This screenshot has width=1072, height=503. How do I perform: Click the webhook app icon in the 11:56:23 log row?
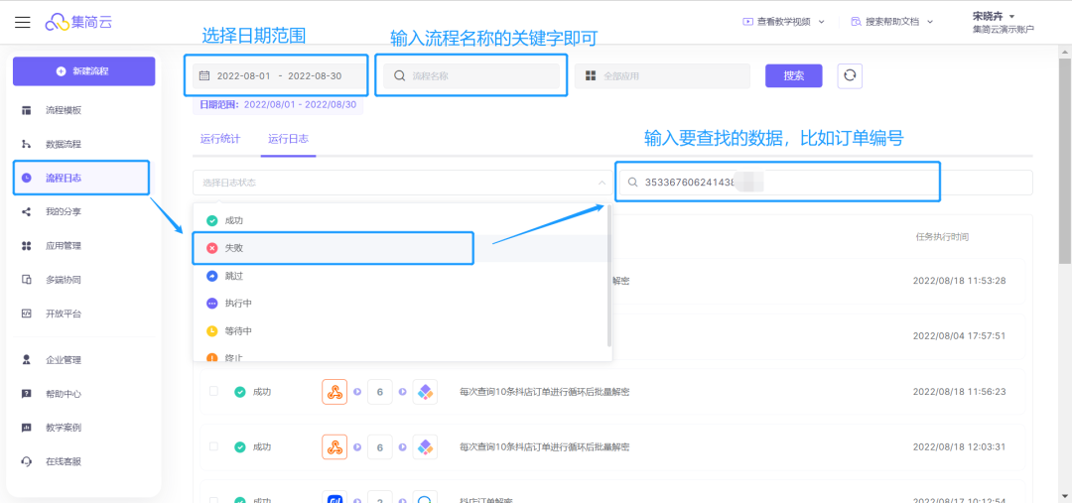point(335,392)
